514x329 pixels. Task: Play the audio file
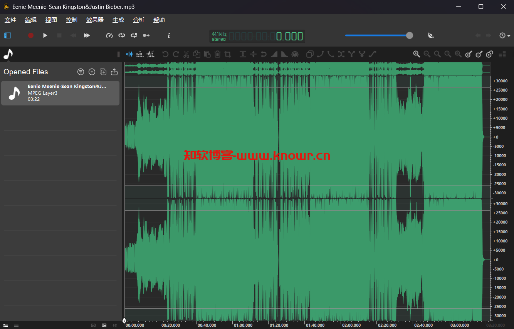click(45, 35)
